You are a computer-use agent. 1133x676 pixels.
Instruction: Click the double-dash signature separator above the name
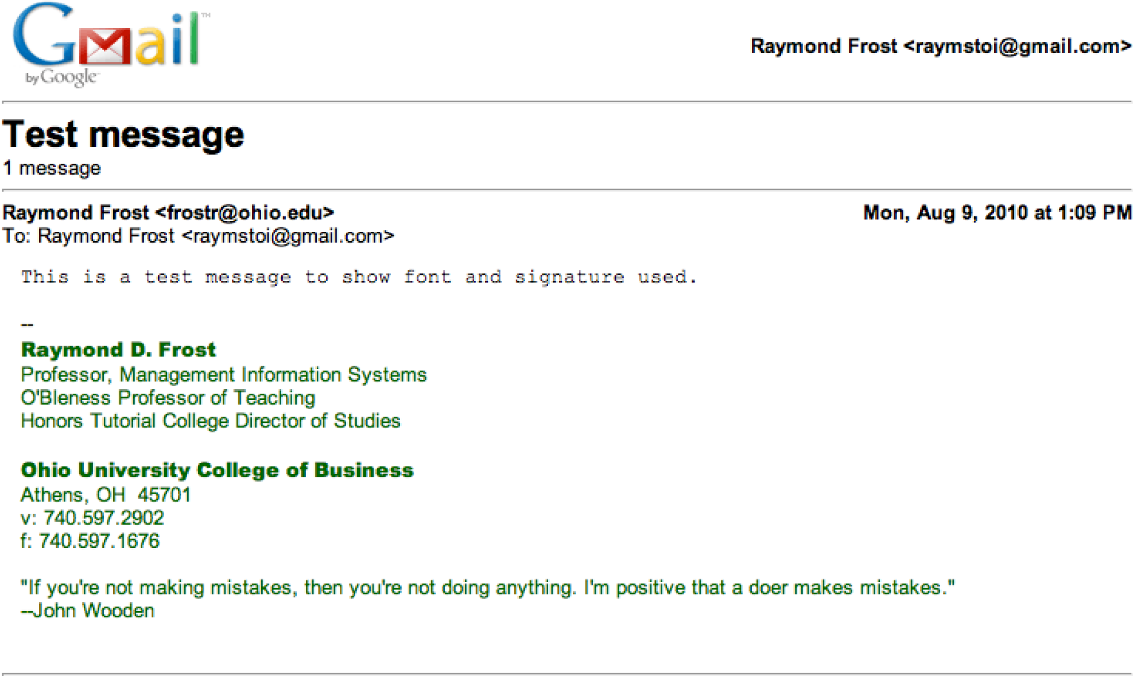(x=27, y=325)
